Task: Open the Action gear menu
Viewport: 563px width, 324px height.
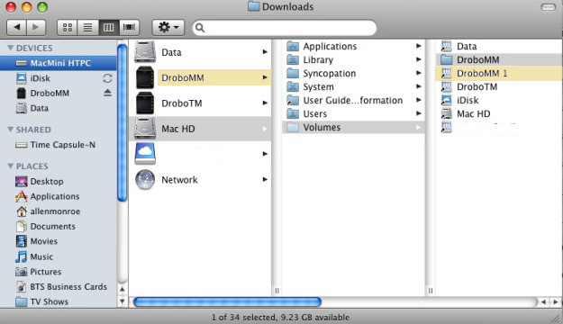Action: (168, 27)
